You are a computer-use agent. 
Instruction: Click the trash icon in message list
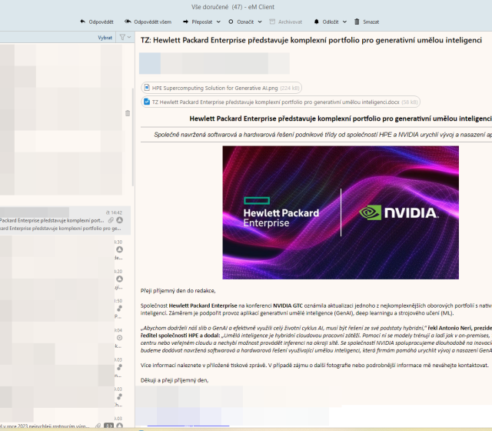pos(128,113)
